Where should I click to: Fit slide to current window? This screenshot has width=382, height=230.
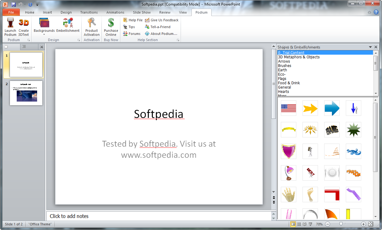point(371,224)
